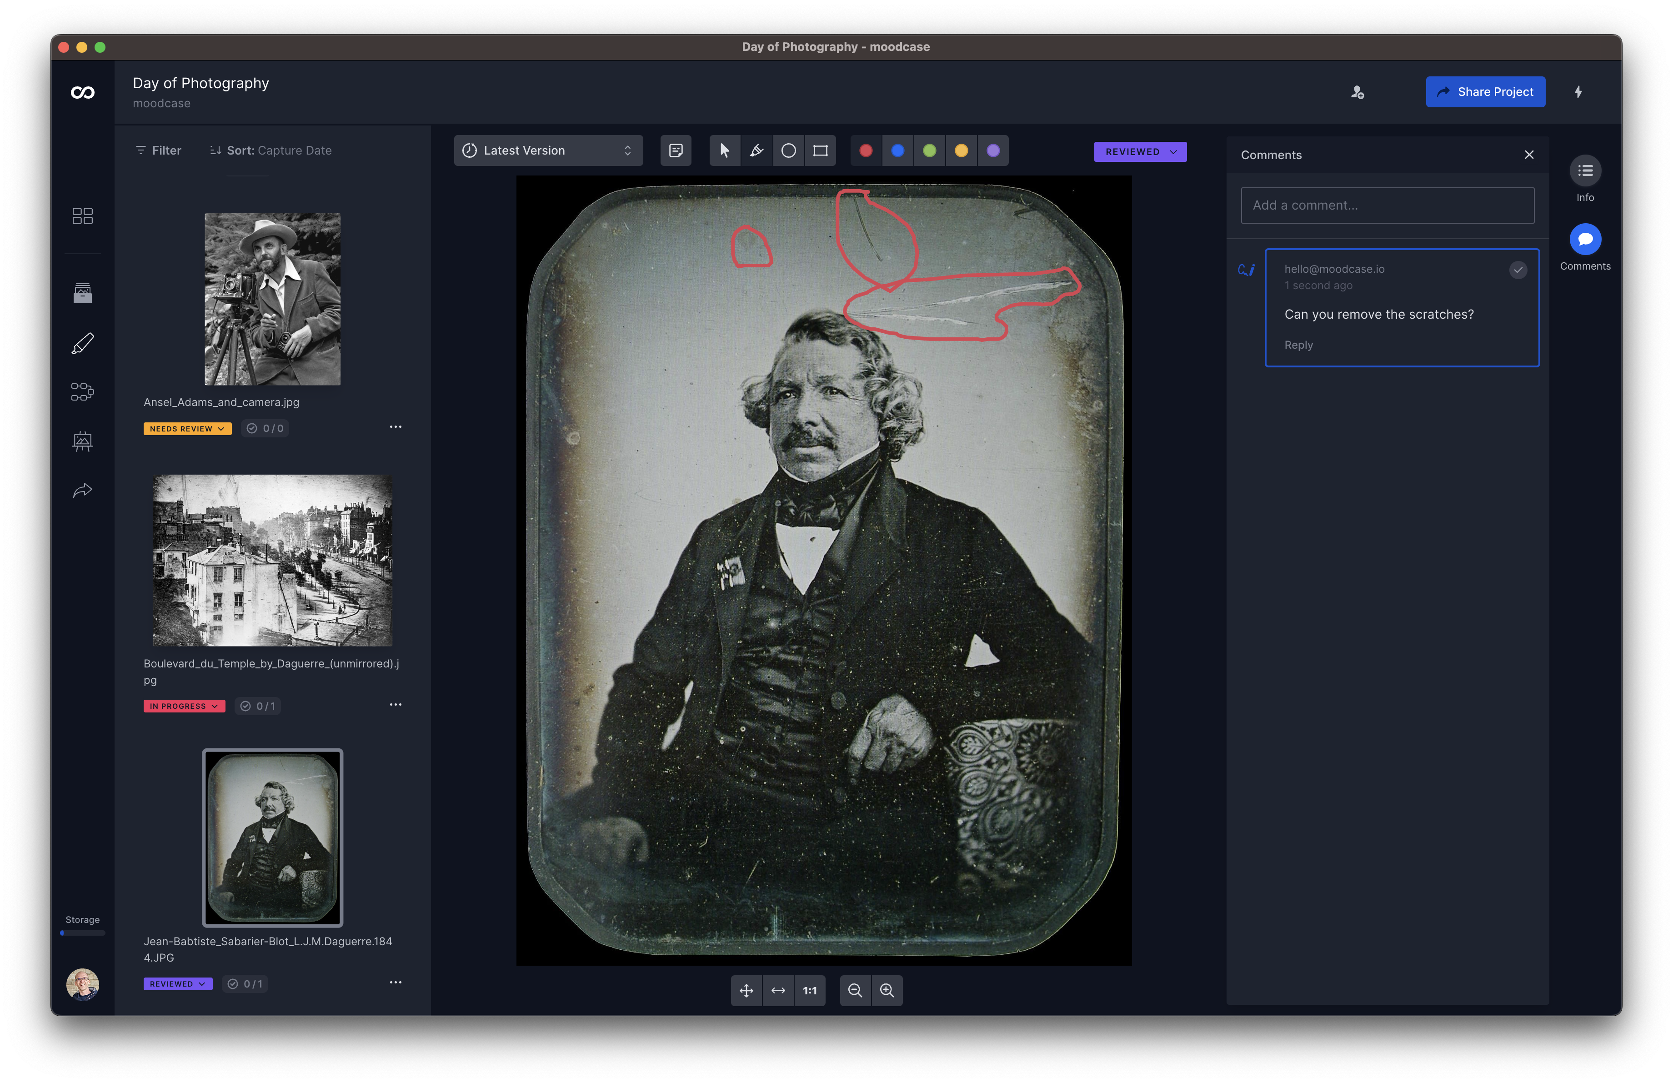Open more options for Ansel_Adams_and_camera.jpg
Image resolution: width=1673 pixels, height=1083 pixels.
point(396,426)
